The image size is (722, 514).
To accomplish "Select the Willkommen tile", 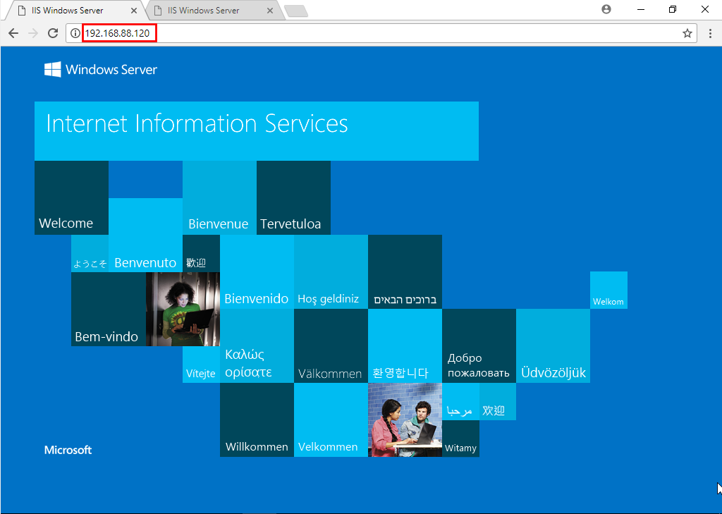I will [x=257, y=420].
